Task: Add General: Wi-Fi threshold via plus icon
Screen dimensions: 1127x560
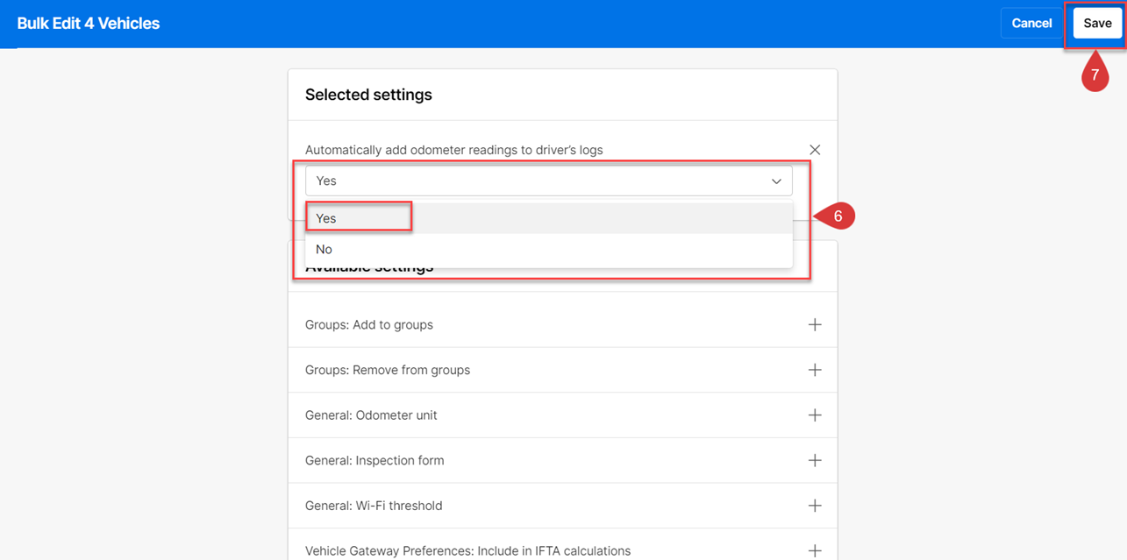Action: (815, 506)
